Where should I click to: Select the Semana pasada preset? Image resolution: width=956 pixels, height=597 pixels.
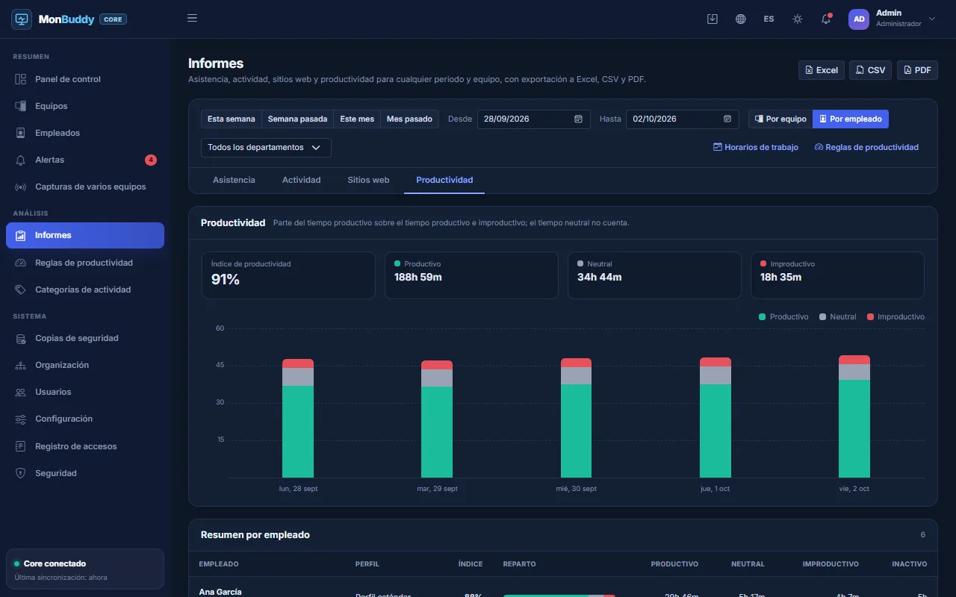297,119
